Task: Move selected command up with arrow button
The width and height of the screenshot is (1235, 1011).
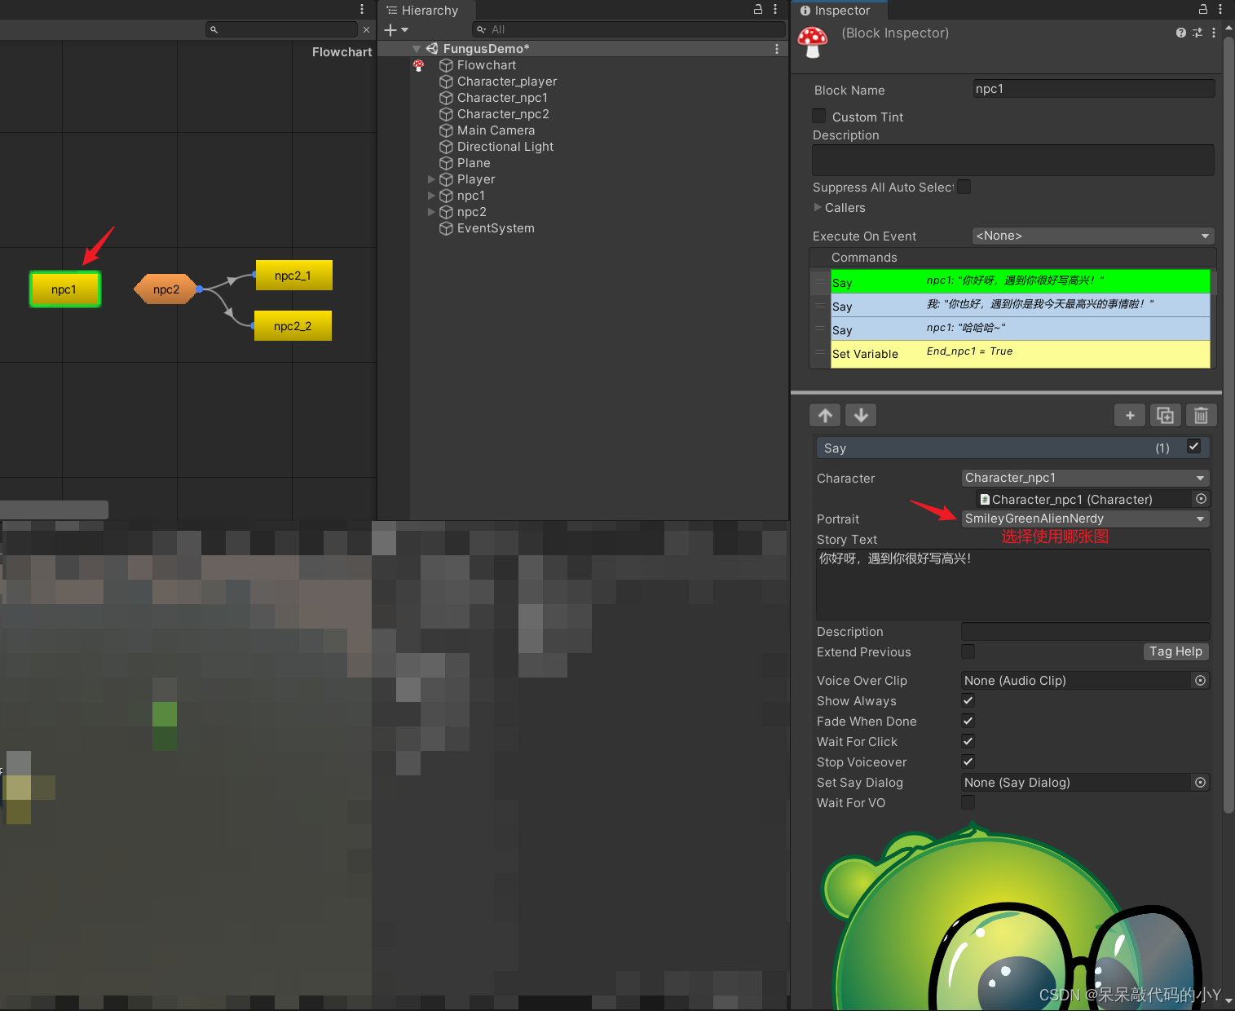Action: (825, 415)
